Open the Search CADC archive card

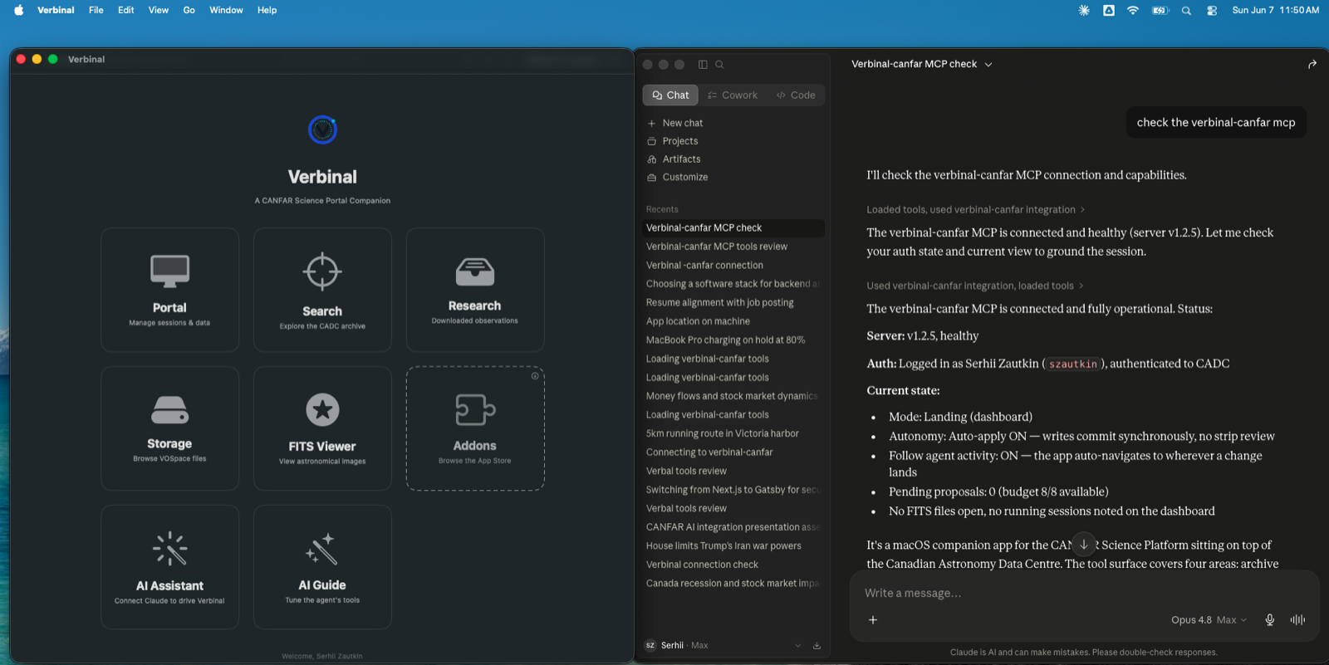(x=322, y=290)
